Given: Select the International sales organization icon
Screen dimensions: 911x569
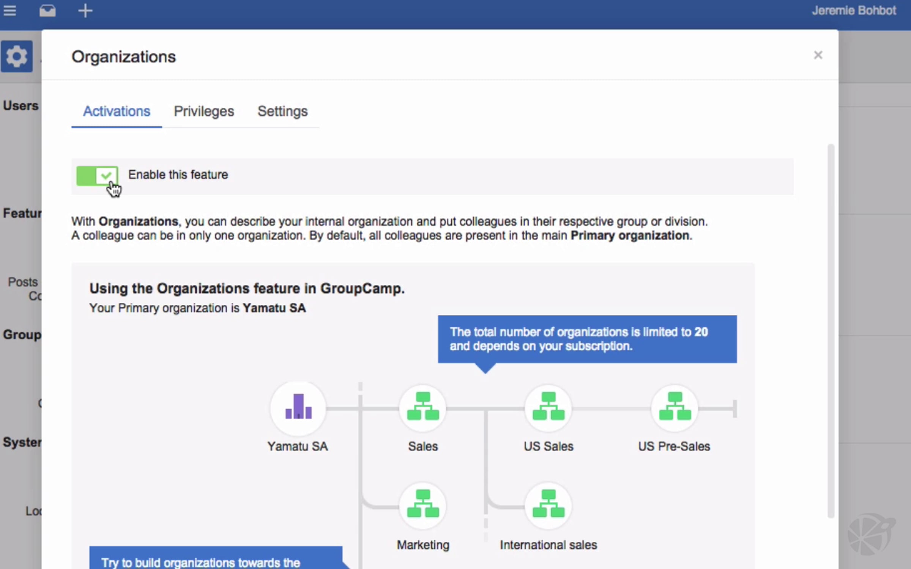Looking at the screenshot, I should tap(548, 505).
